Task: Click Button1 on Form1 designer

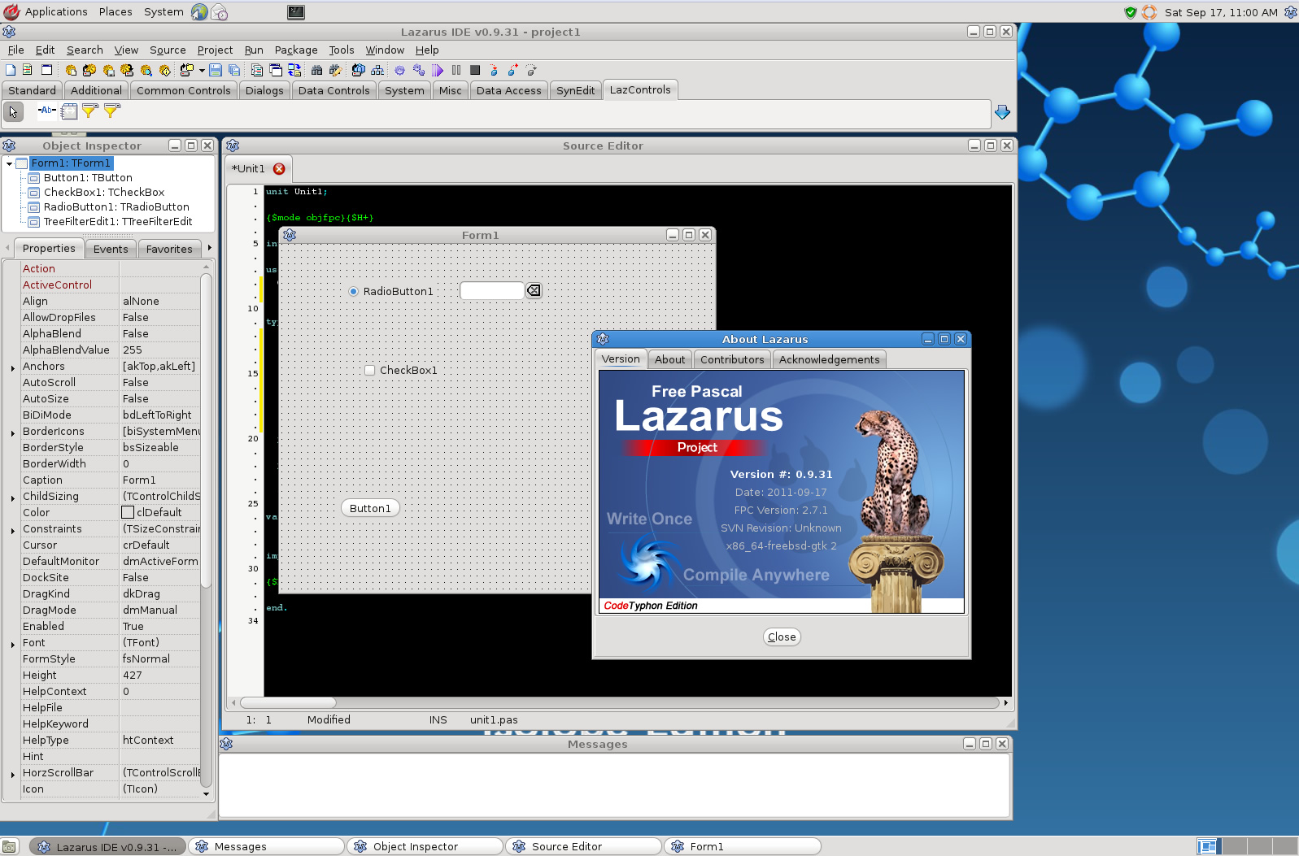Action: click(370, 508)
